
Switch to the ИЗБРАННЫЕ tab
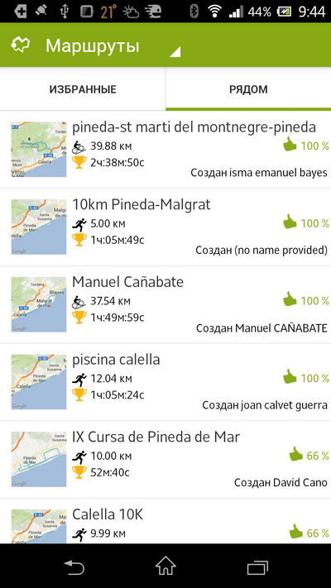tap(83, 89)
